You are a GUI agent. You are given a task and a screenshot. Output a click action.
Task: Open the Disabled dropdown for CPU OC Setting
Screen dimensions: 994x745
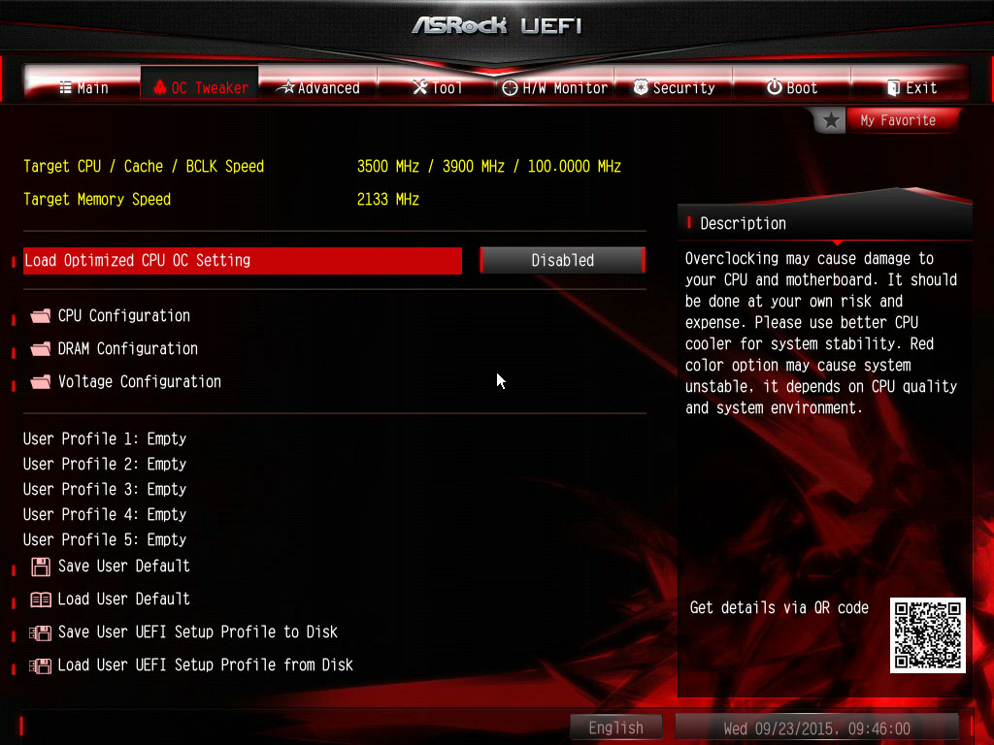tap(562, 260)
